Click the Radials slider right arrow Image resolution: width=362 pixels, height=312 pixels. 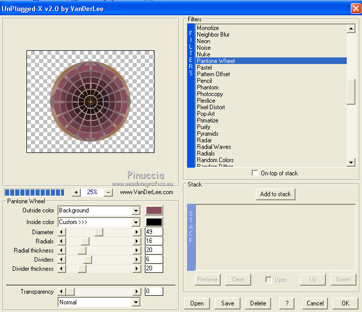pyautogui.click(x=137, y=241)
